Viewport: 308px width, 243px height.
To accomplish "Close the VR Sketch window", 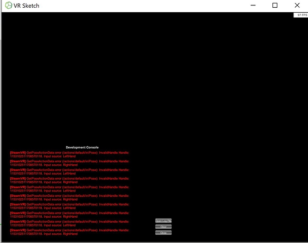I will (x=297, y=6).
